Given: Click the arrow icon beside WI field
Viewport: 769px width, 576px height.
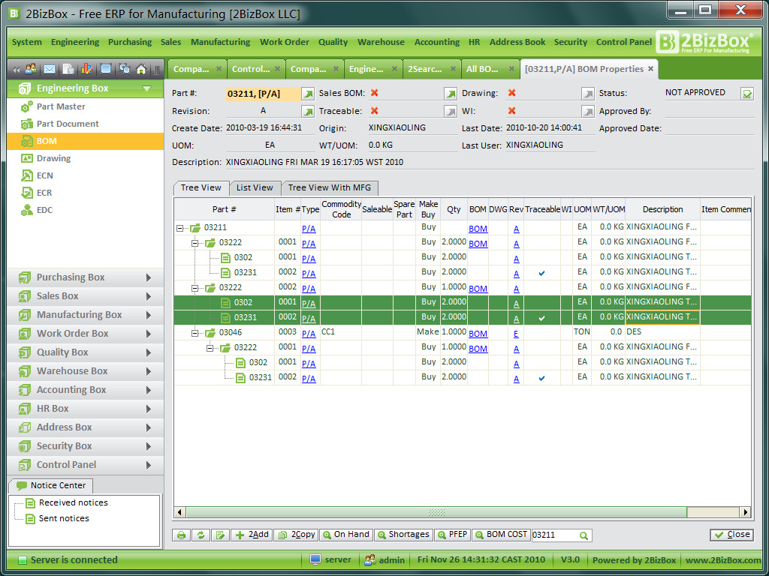Looking at the screenshot, I should point(587,112).
